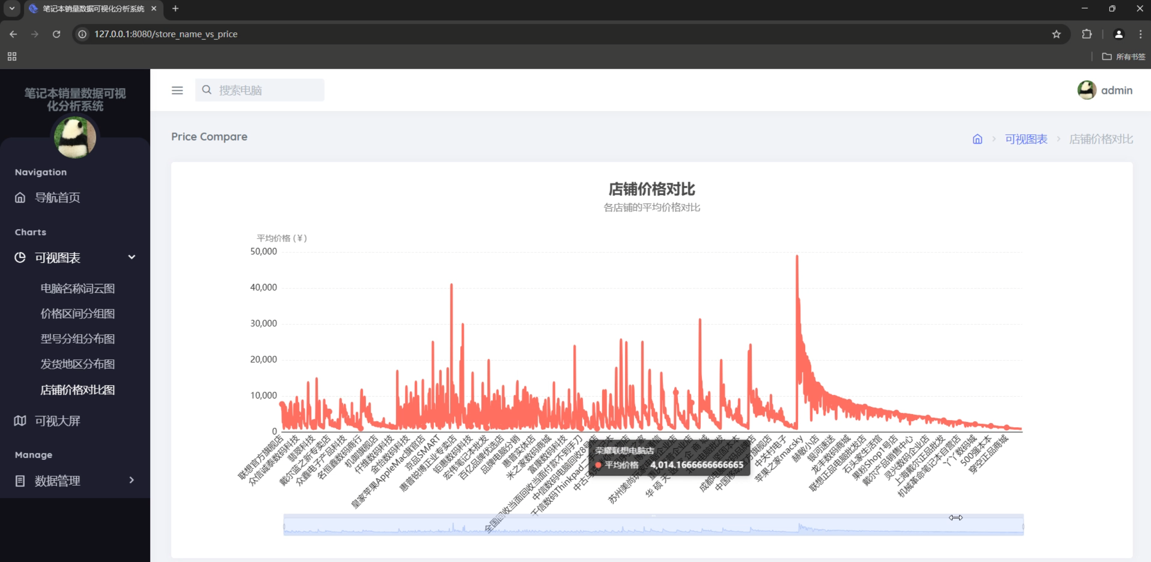Click the 50,000 y-axis value
The height and width of the screenshot is (562, 1151).
point(264,252)
